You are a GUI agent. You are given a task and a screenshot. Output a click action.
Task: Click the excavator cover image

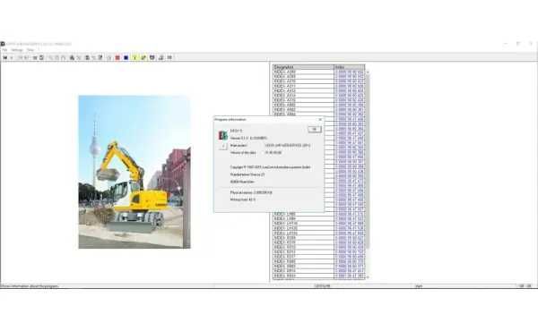[134, 172]
